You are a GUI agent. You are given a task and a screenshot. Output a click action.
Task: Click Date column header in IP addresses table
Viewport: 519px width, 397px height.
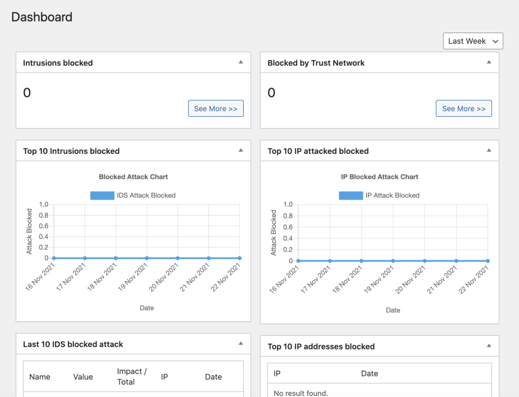(x=370, y=373)
